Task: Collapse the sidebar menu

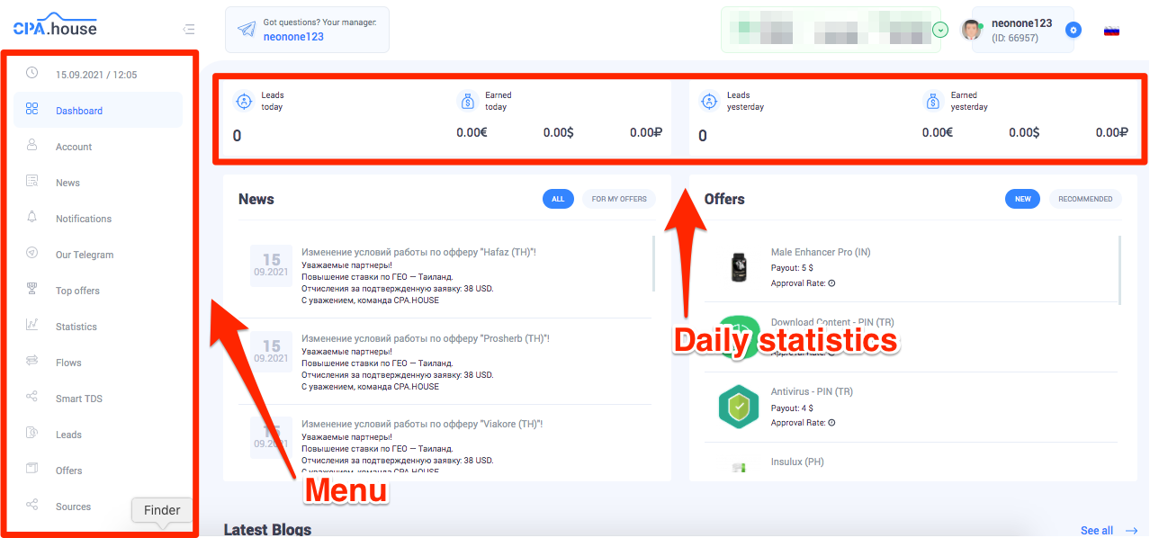Action: pyautogui.click(x=188, y=30)
